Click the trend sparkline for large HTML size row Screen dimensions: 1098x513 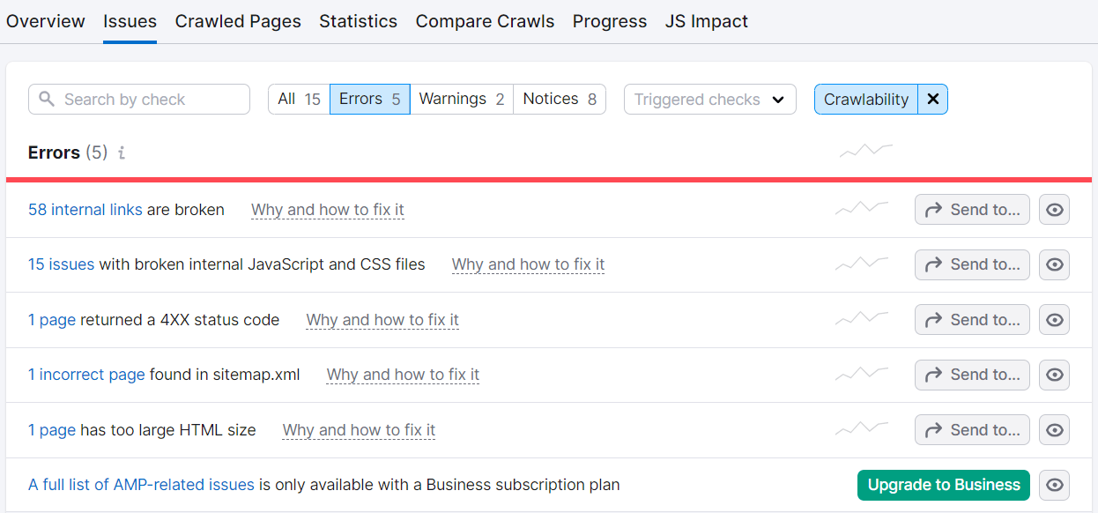[862, 429]
